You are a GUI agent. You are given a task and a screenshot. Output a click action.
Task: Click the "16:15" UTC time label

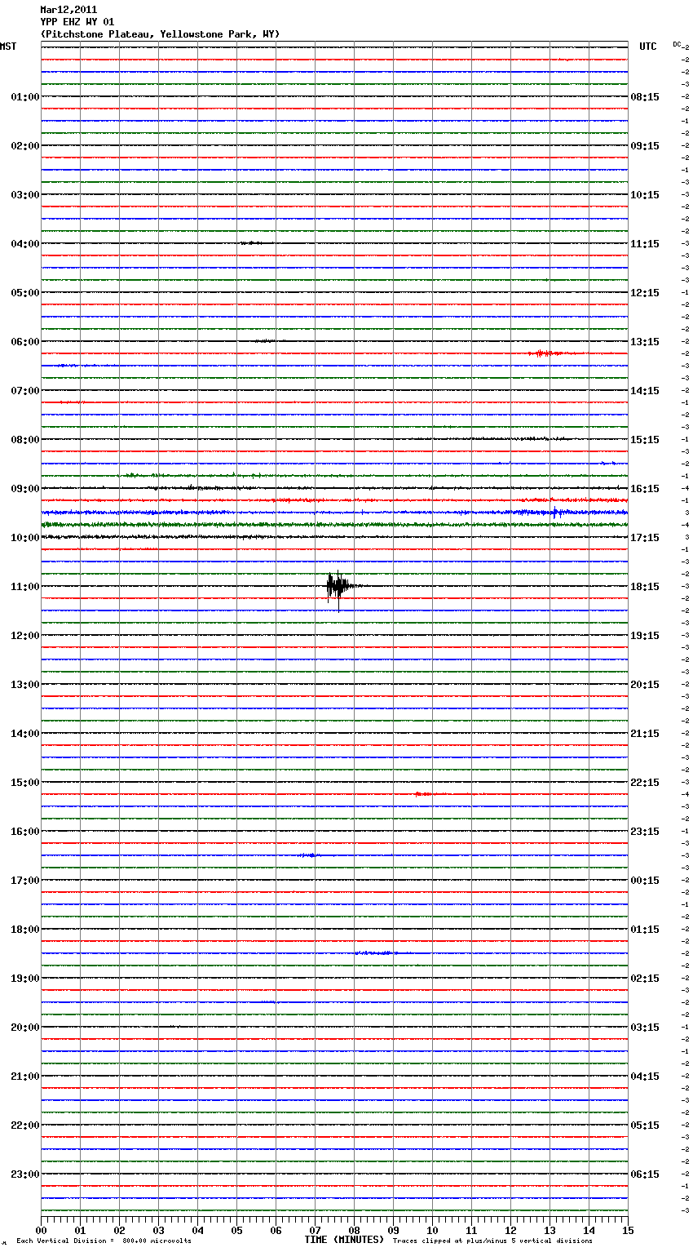pyautogui.click(x=645, y=489)
